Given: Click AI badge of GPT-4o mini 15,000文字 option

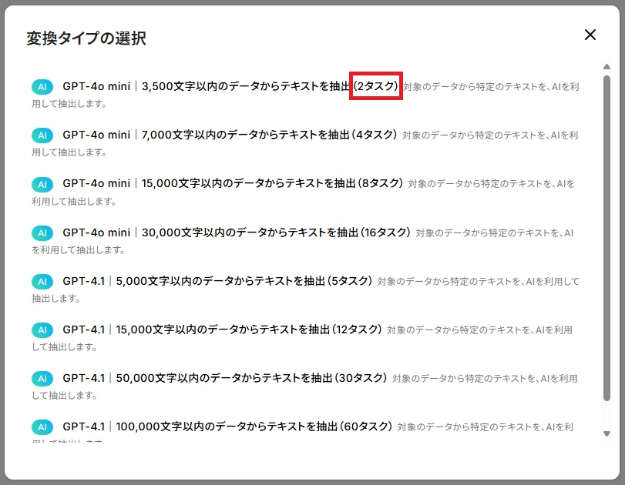Looking at the screenshot, I should pos(42,184).
